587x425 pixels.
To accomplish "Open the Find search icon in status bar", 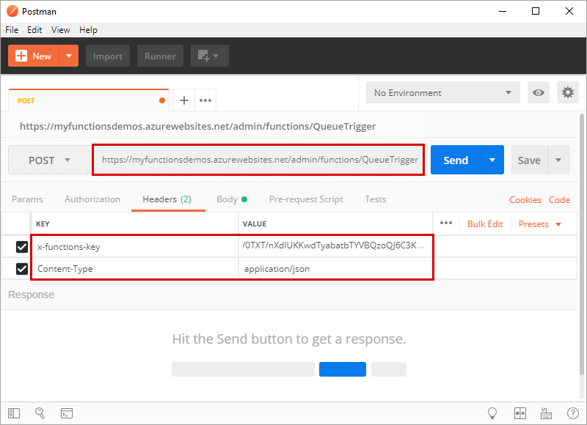I will tap(40, 413).
